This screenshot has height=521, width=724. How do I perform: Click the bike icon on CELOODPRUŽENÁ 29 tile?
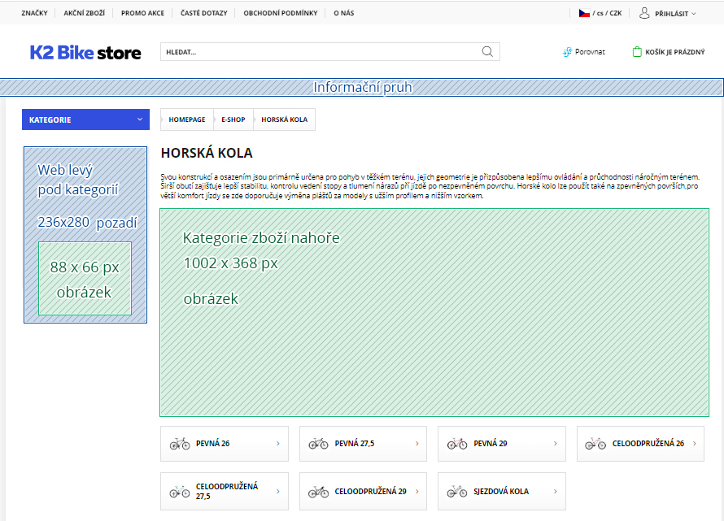(x=316, y=491)
